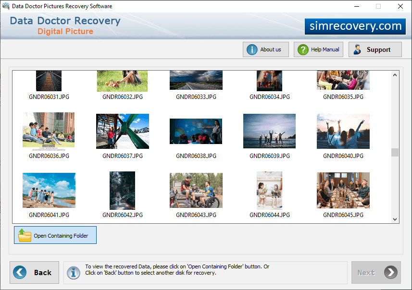Screen dimensions: 412x290
Task: Close the Data Doctor window
Action: point(400,6)
